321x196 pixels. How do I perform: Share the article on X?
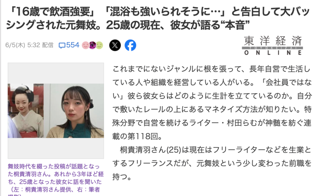click(115, 45)
